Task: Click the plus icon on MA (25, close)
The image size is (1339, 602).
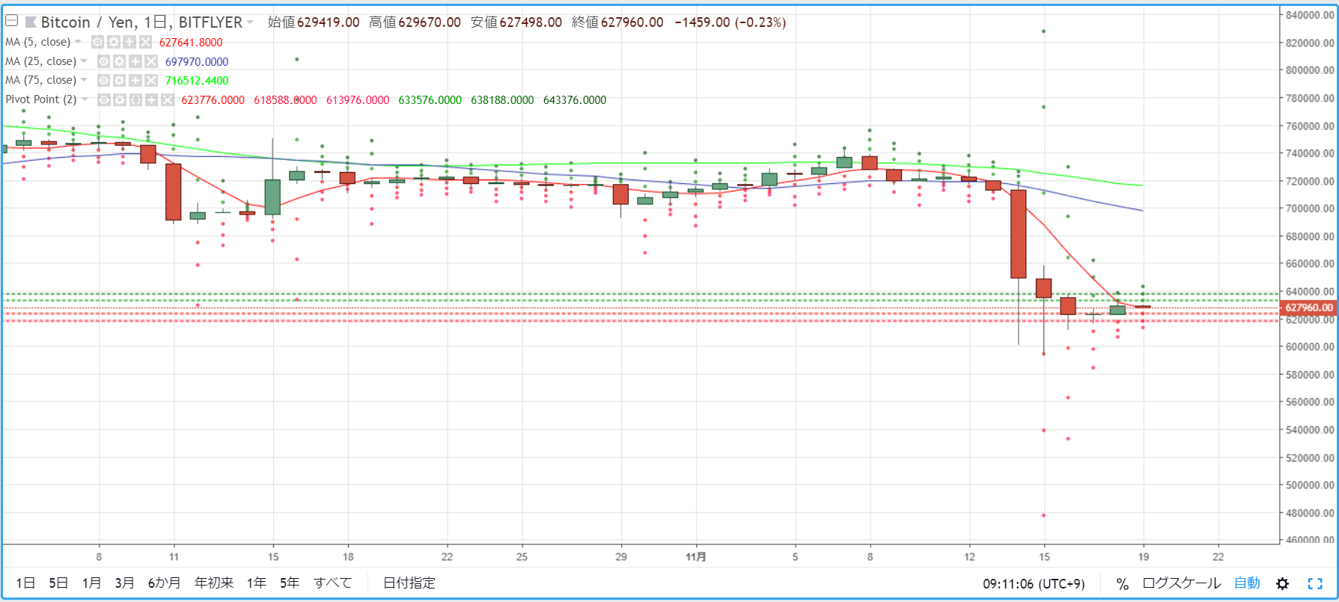Action: [x=135, y=61]
